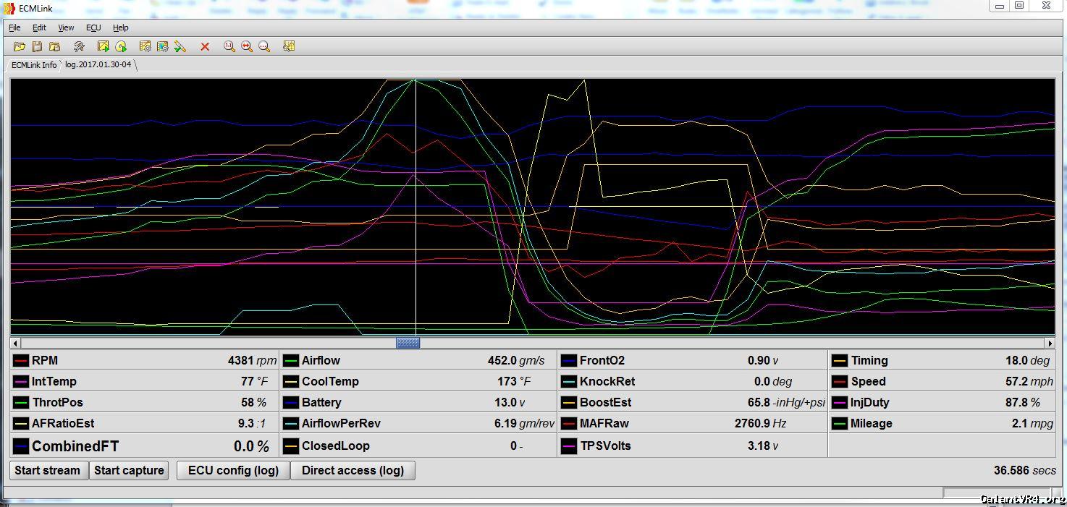Click the red X delete icon
Image resolution: width=1067 pixels, height=507 pixels.
click(x=205, y=46)
